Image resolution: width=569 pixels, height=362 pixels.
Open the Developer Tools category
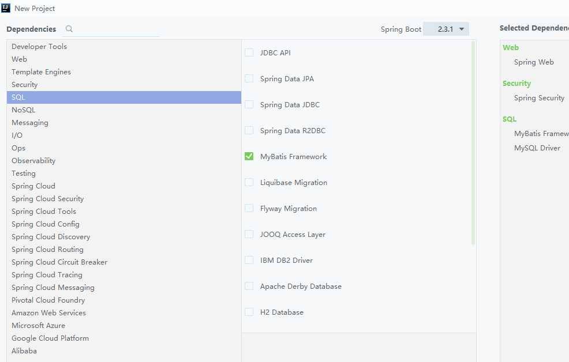click(x=39, y=46)
